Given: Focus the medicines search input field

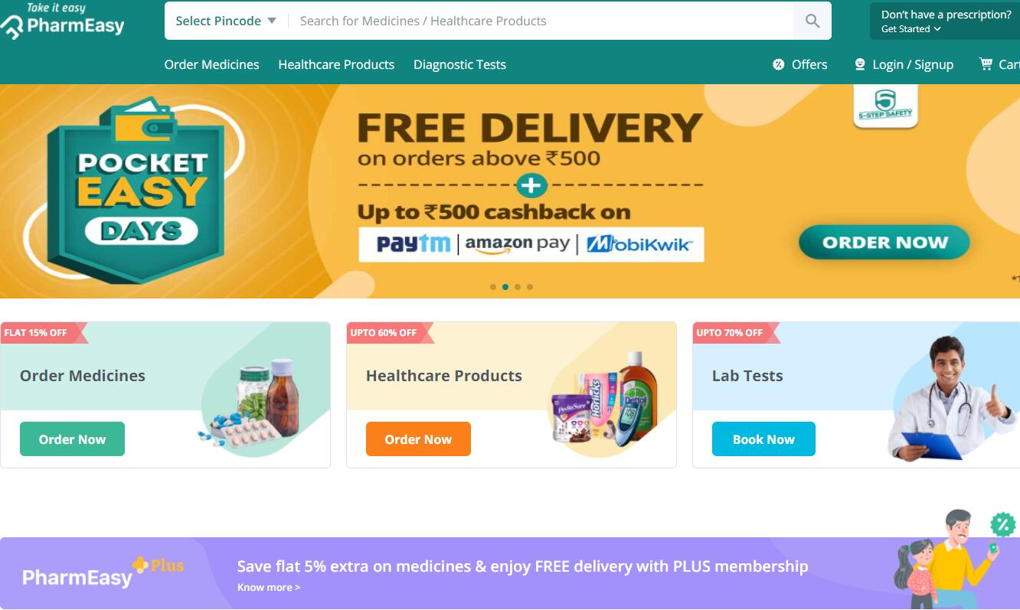Looking at the screenshot, I should (541, 21).
